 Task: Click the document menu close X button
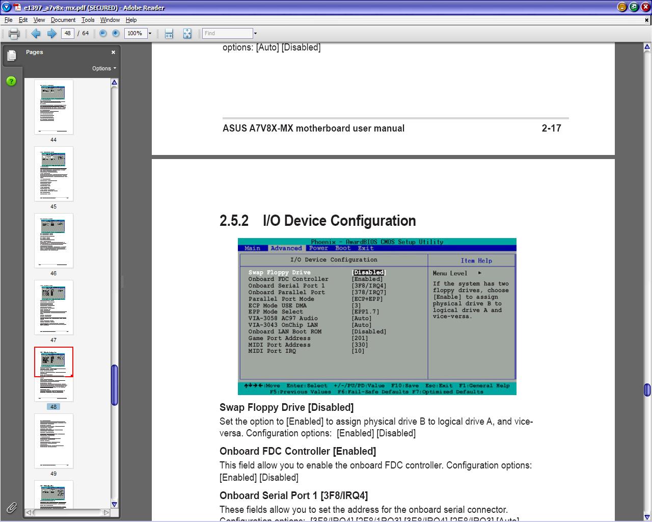coord(647,20)
